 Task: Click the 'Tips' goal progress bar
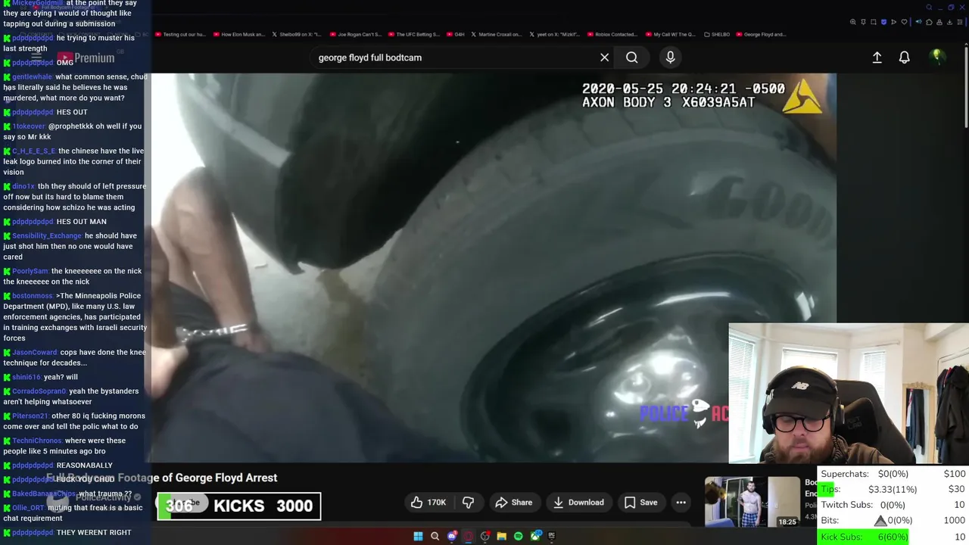[893, 490]
